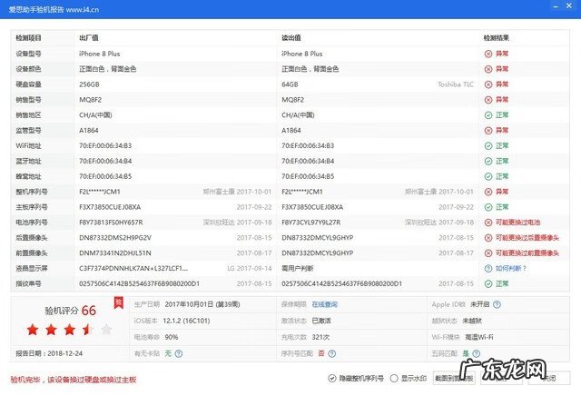The width and height of the screenshot is (581, 396).
Task: Click the green check icon in 销售地区 row
Action: [x=488, y=115]
